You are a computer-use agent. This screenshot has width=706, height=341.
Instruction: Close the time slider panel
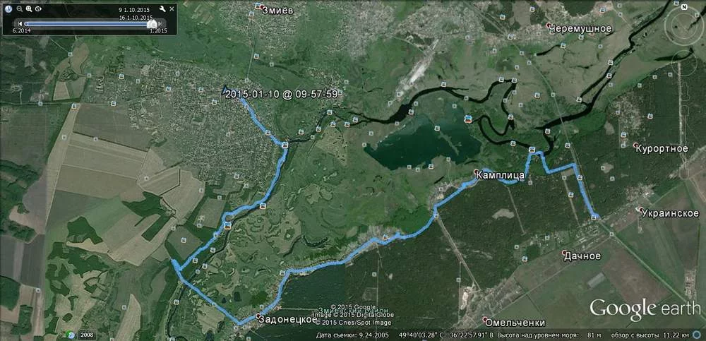coord(172,9)
